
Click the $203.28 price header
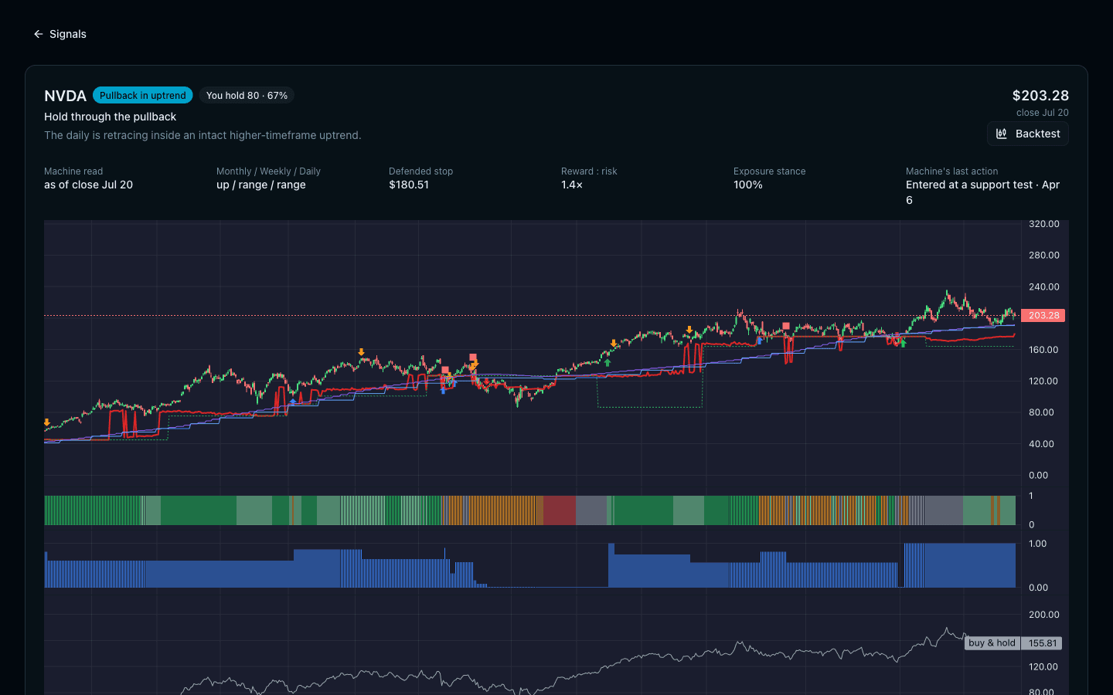1040,96
